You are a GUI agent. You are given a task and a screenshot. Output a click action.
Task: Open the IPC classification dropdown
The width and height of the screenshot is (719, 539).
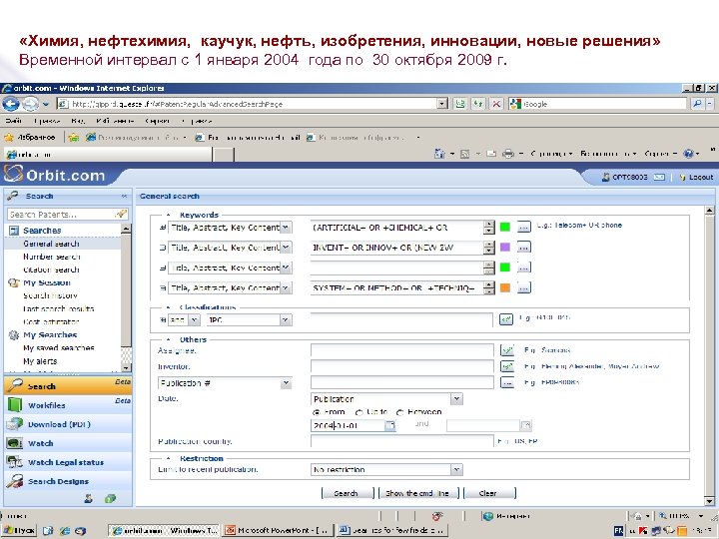[286, 320]
